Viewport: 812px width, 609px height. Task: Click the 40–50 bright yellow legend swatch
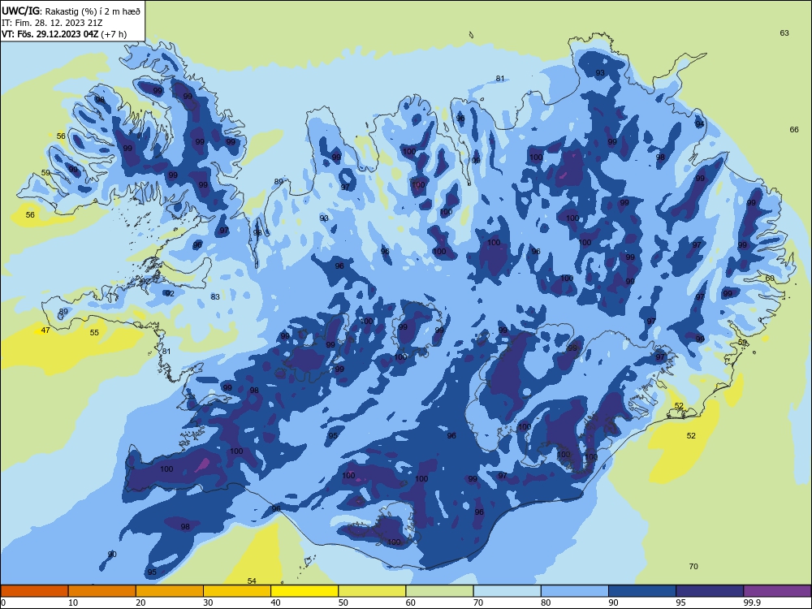(304, 591)
